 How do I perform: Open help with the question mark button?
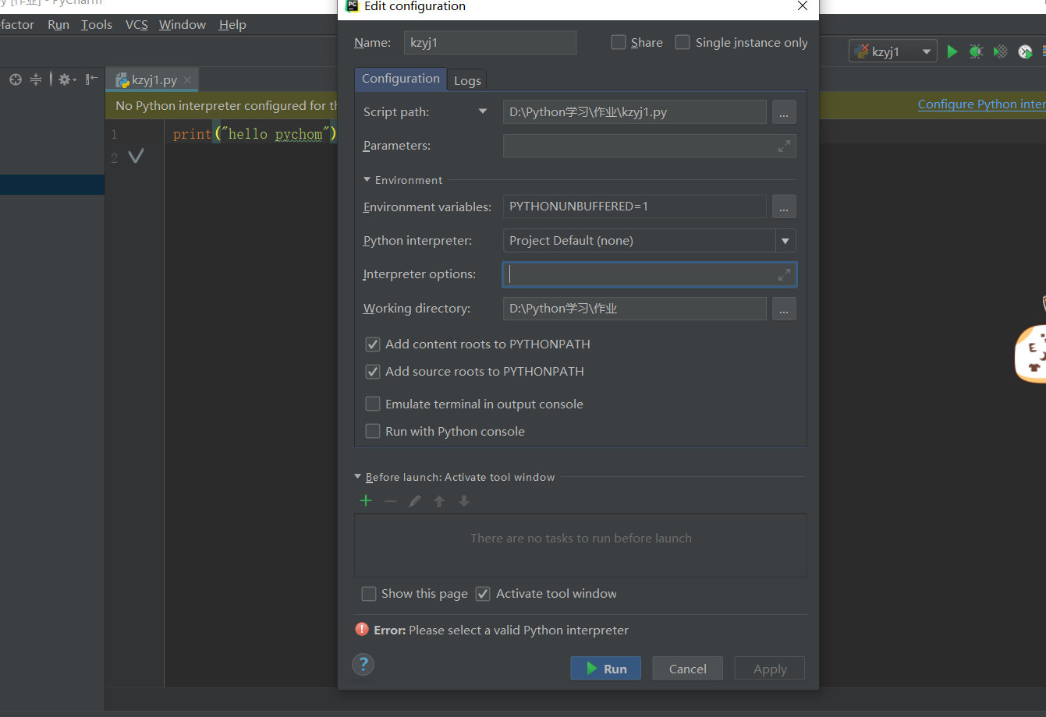click(x=363, y=665)
